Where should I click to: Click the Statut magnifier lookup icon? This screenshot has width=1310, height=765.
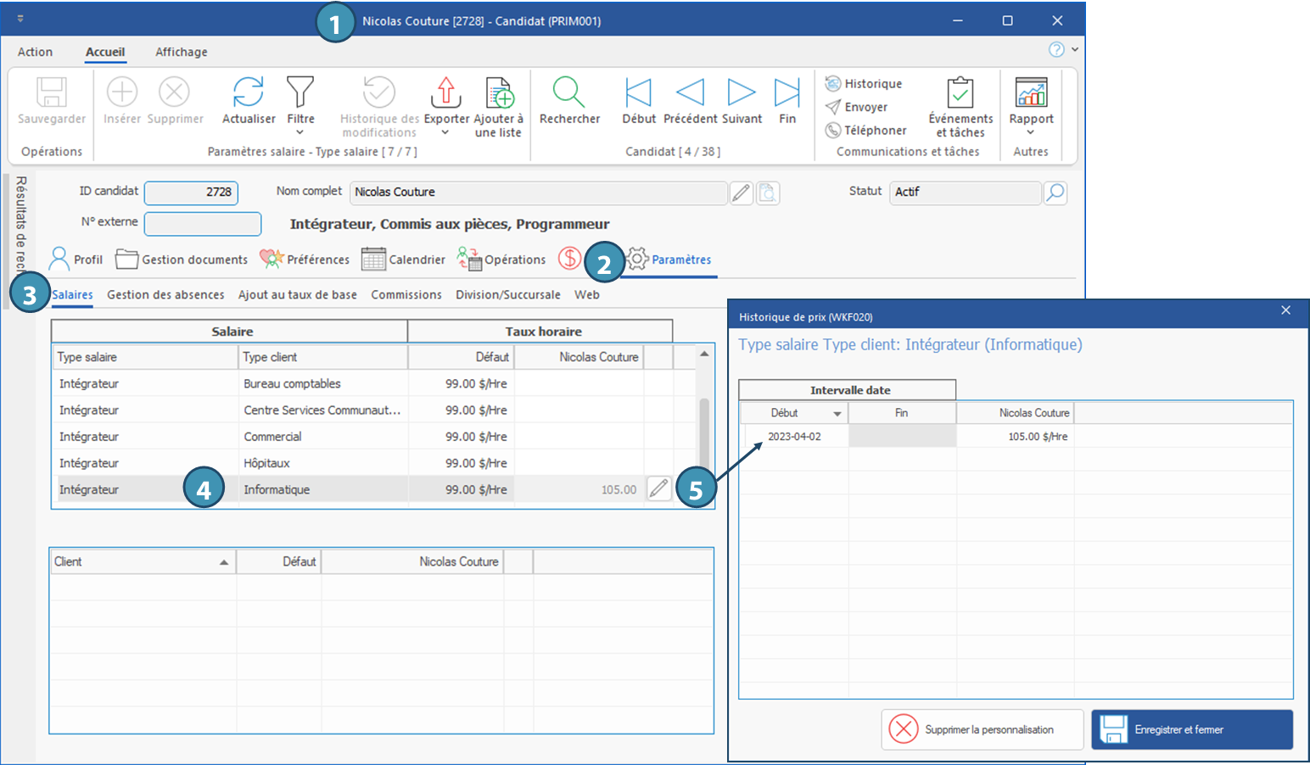(1055, 193)
